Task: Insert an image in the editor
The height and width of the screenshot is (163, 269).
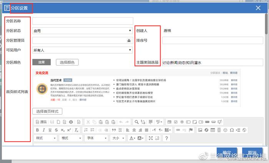Action: (200, 130)
